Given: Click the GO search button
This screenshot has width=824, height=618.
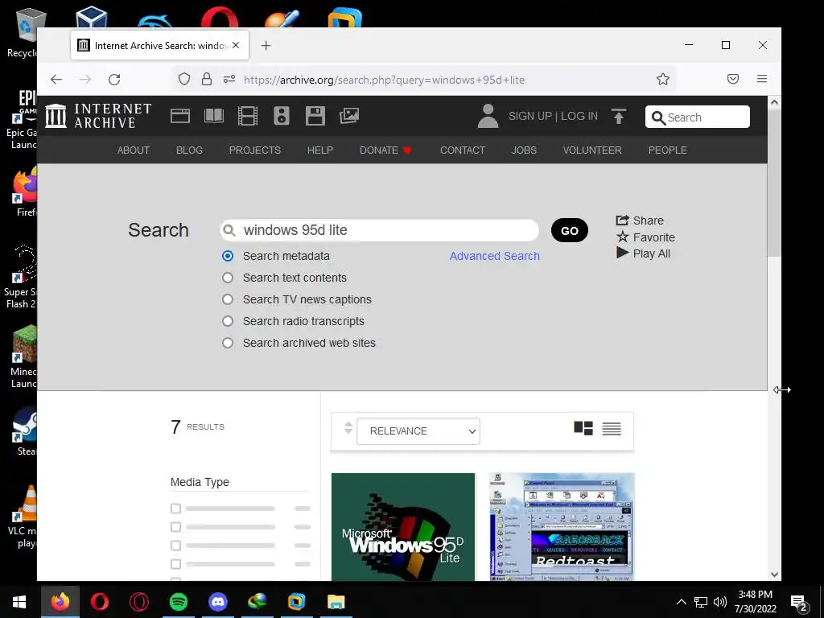Looking at the screenshot, I should pyautogui.click(x=570, y=231).
